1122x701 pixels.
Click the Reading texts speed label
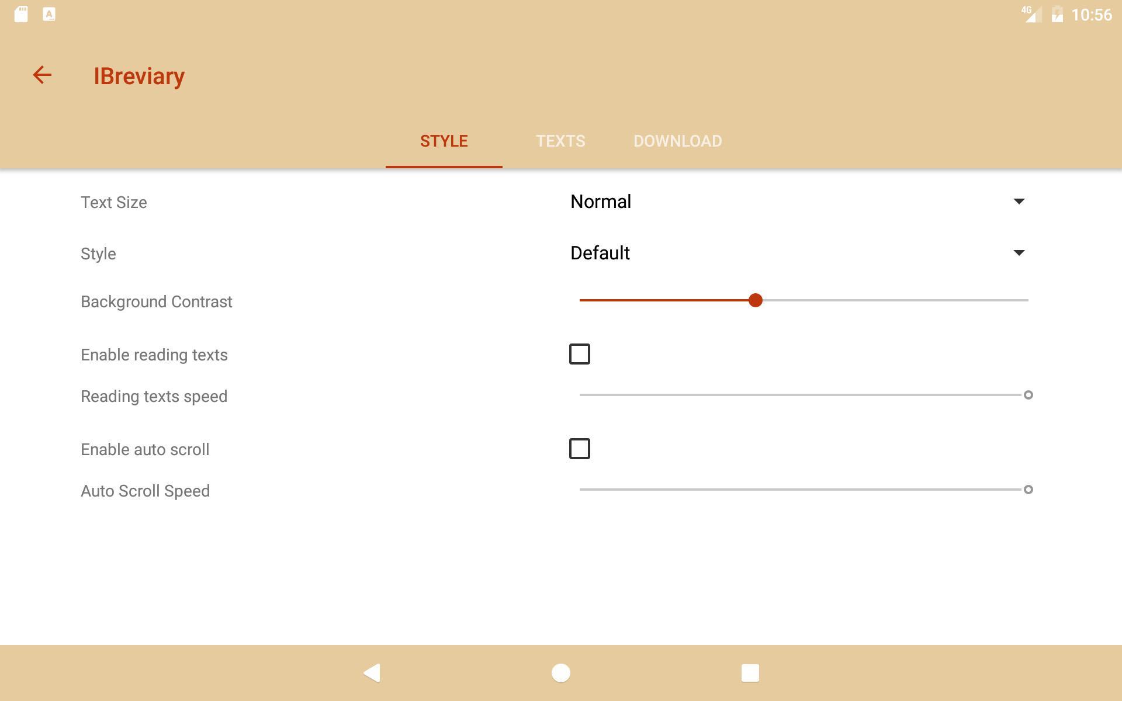(x=154, y=397)
